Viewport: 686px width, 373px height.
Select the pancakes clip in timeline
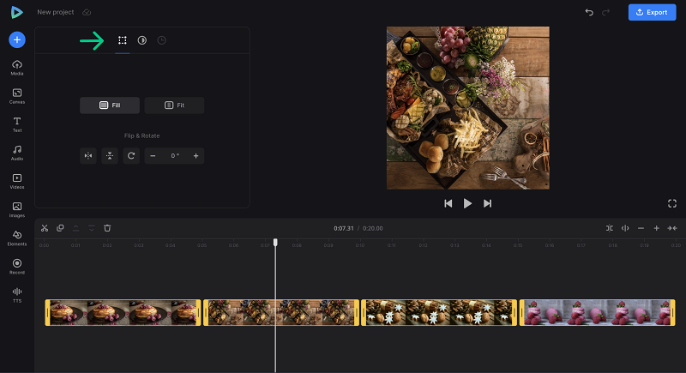pyautogui.click(x=123, y=313)
